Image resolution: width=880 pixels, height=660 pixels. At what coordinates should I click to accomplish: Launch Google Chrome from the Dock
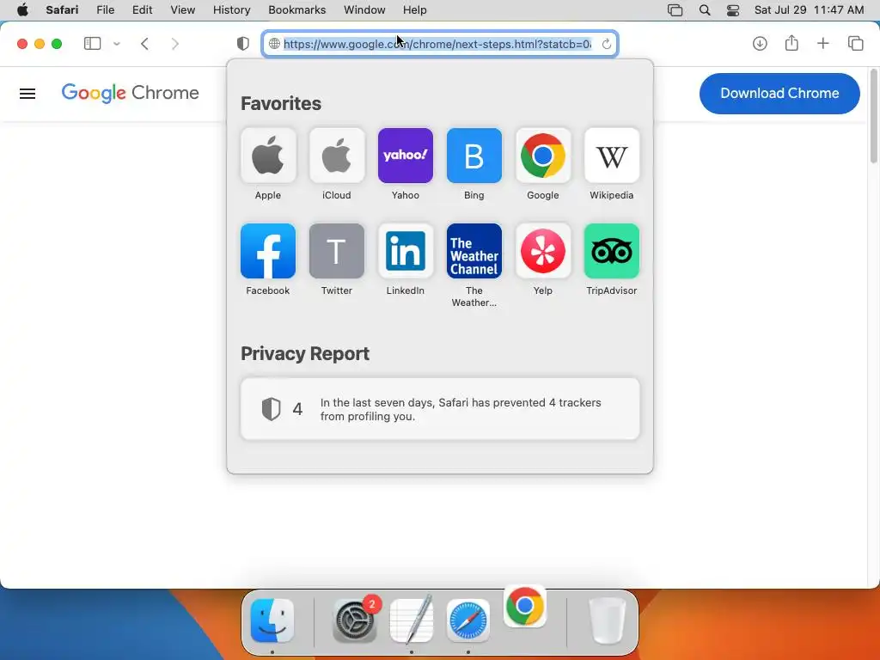(525, 606)
